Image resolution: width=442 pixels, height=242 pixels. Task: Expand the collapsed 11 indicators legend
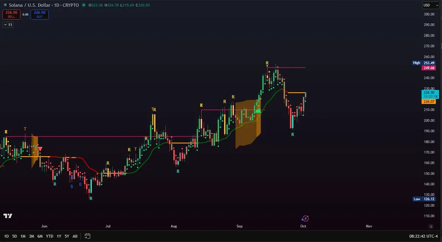point(8,25)
